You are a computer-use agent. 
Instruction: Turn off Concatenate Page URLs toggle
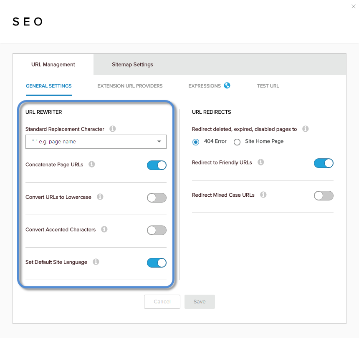(x=157, y=165)
